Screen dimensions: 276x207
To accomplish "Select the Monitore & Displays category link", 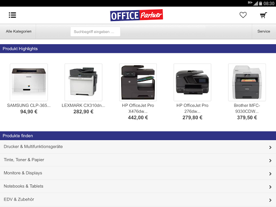I will click(x=23, y=173).
